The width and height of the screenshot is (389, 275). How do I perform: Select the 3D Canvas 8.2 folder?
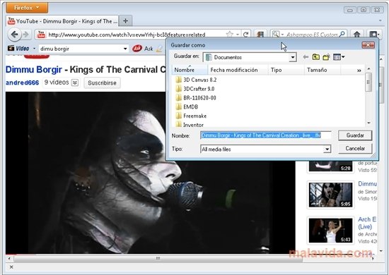196,80
